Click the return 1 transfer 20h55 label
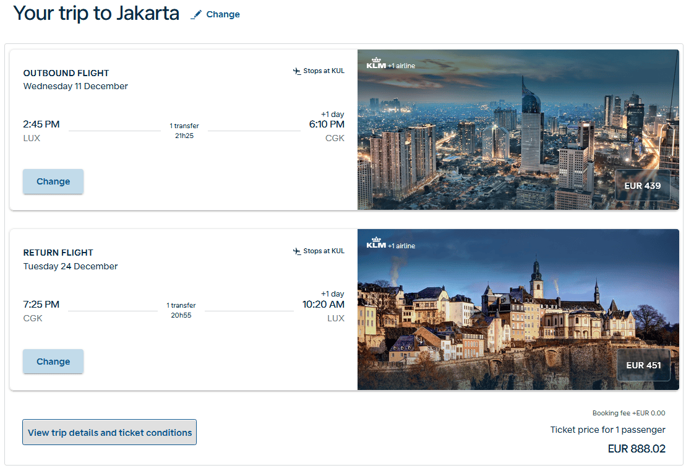The height and width of the screenshot is (468, 686). point(181,310)
